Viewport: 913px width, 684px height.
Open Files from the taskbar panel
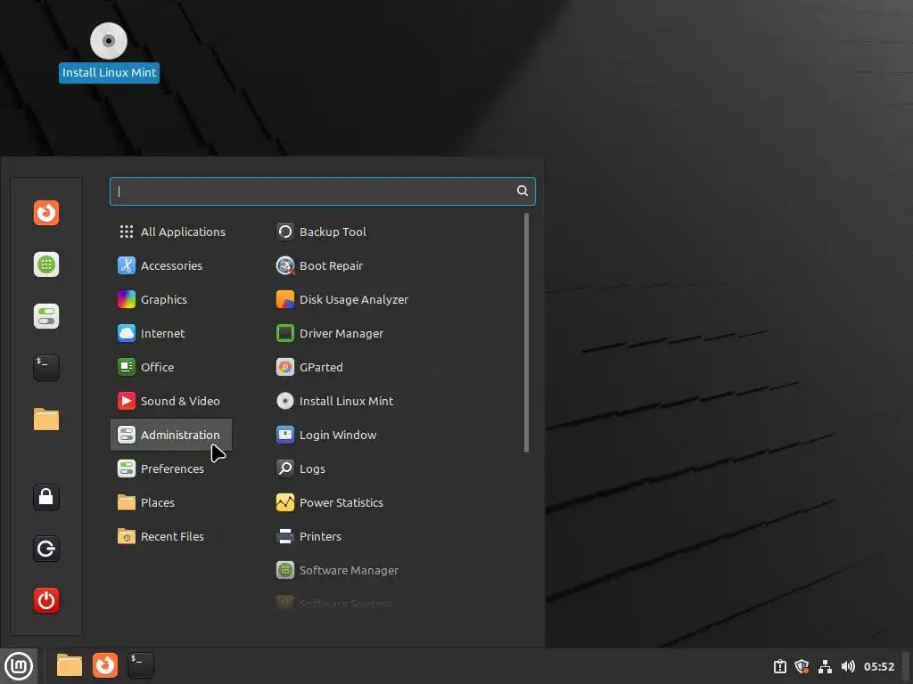click(70, 665)
